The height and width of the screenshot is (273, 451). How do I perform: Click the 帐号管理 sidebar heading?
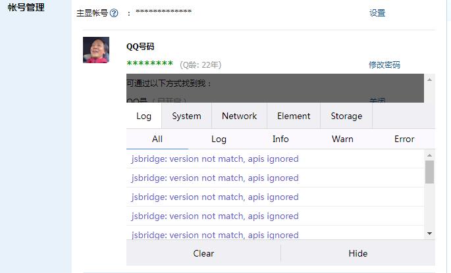[26, 7]
